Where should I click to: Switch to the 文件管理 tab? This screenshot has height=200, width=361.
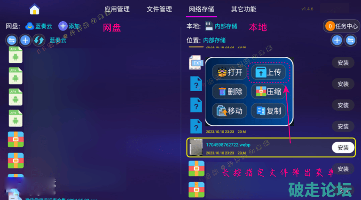[x=159, y=9]
